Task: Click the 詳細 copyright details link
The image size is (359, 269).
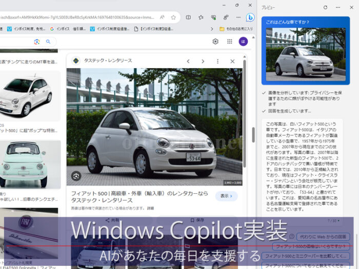Action: pos(150,209)
